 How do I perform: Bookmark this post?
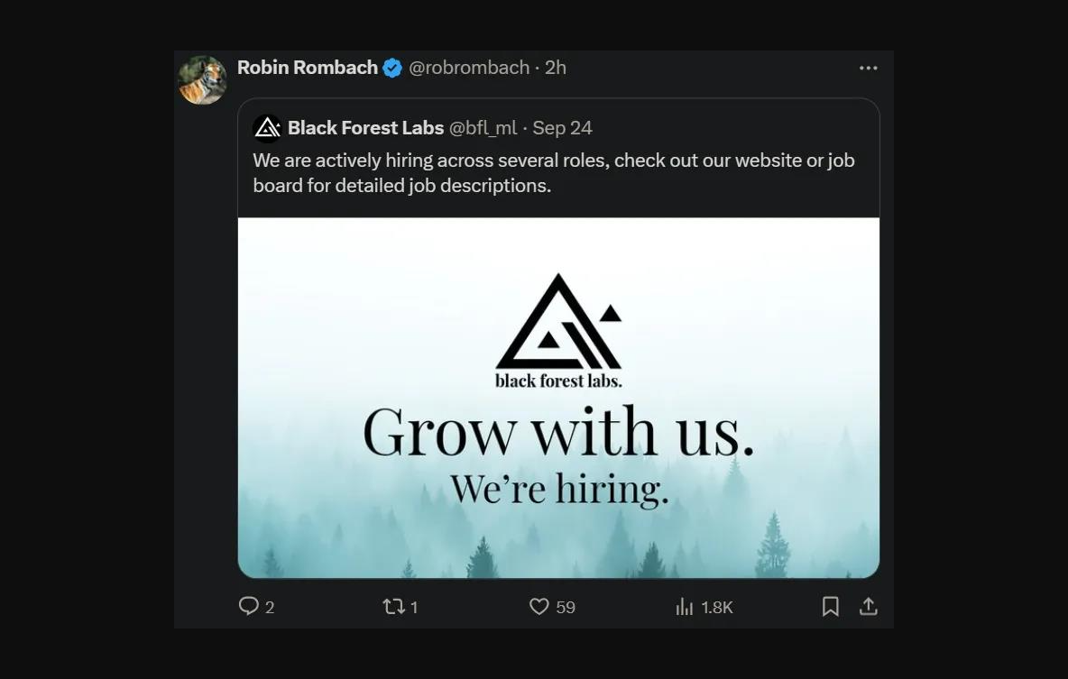click(831, 607)
